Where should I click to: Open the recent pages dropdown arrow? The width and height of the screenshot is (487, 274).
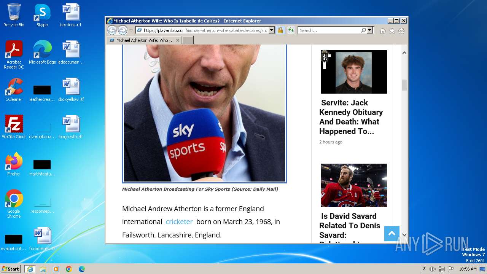pyautogui.click(x=131, y=30)
